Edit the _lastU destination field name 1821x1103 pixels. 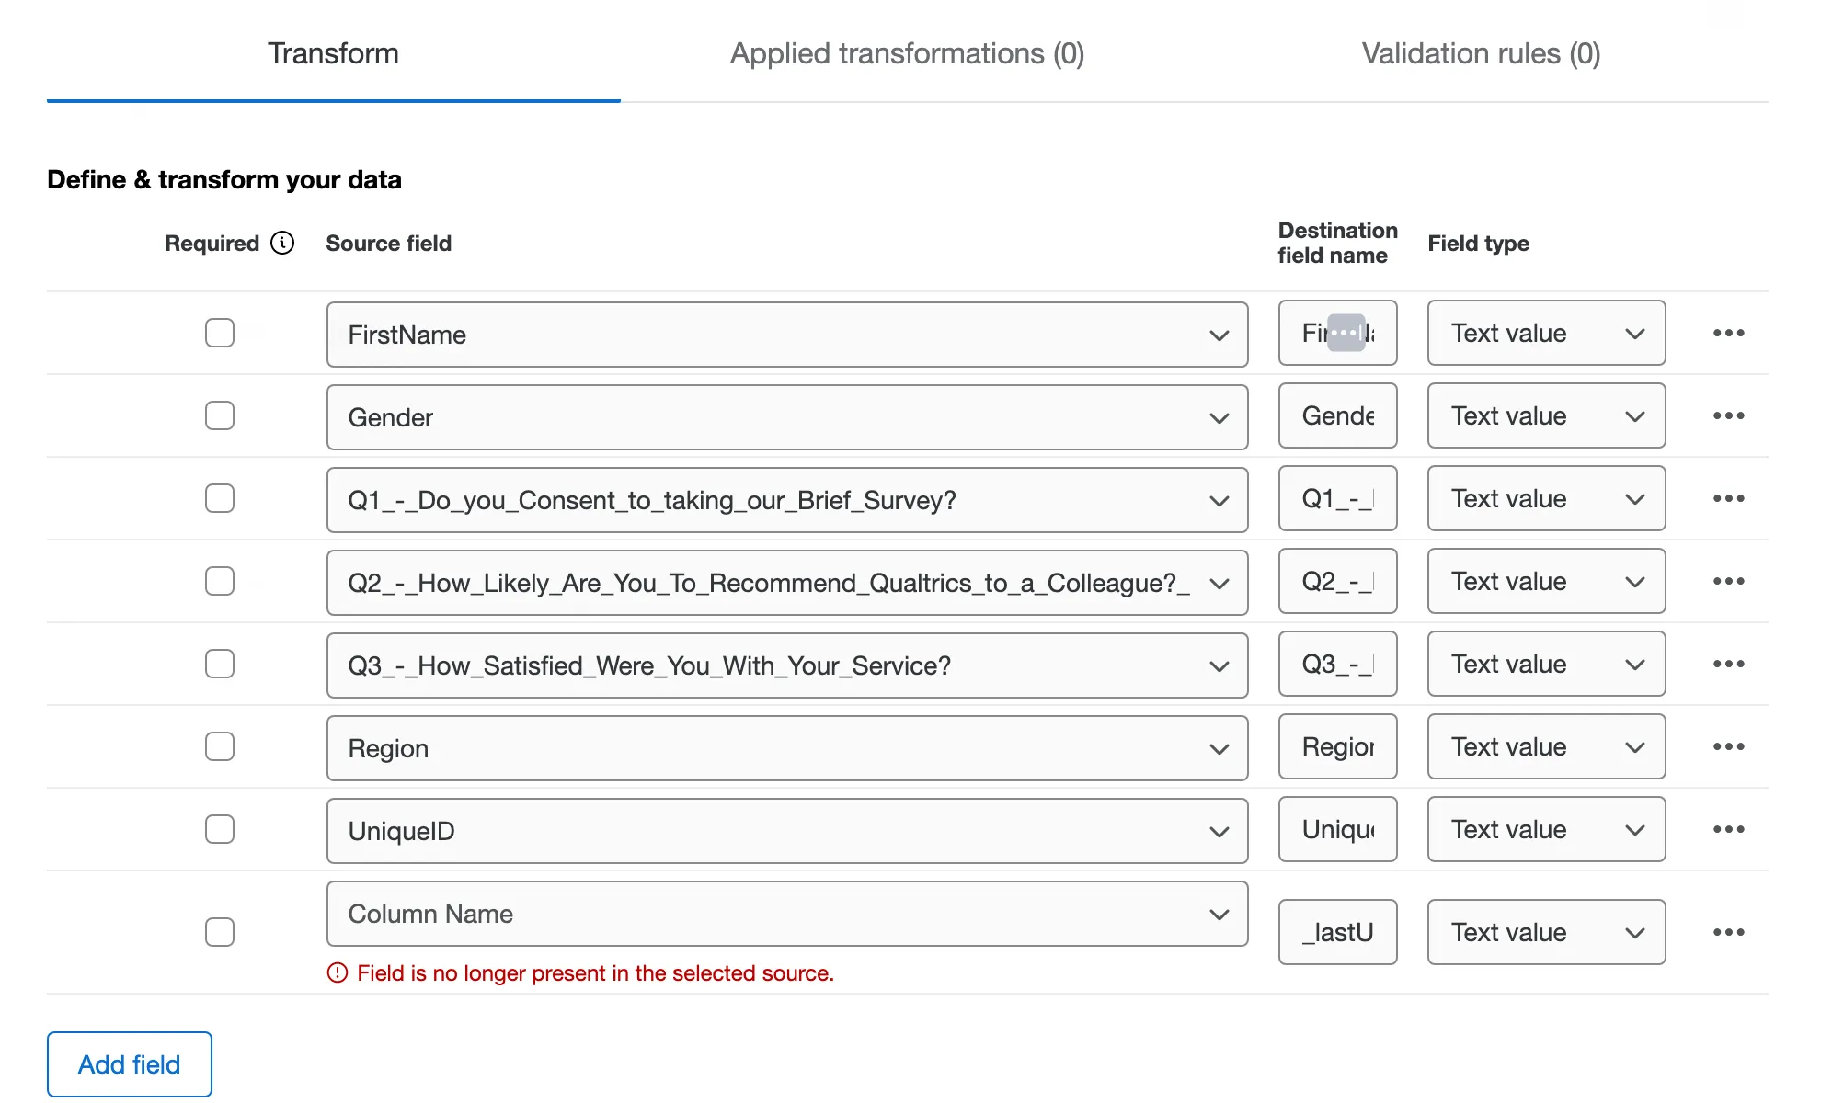(x=1337, y=932)
